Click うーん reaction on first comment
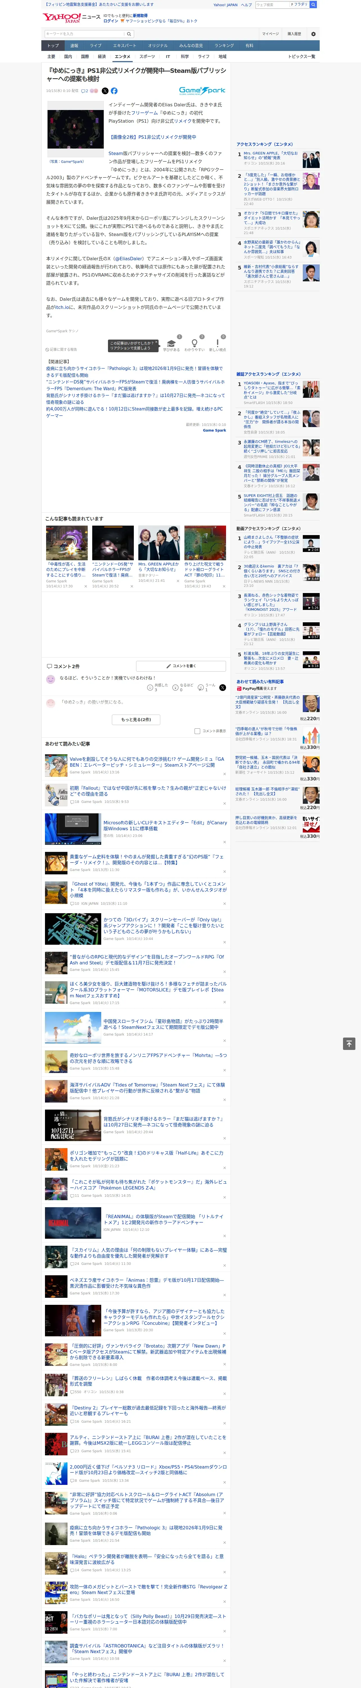This screenshot has width=361, height=1688. pyautogui.click(x=200, y=687)
